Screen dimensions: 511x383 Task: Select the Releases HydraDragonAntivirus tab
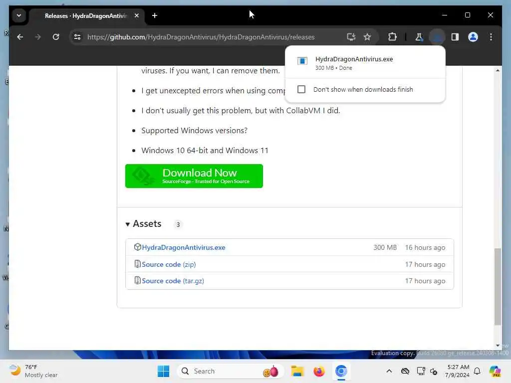click(87, 15)
